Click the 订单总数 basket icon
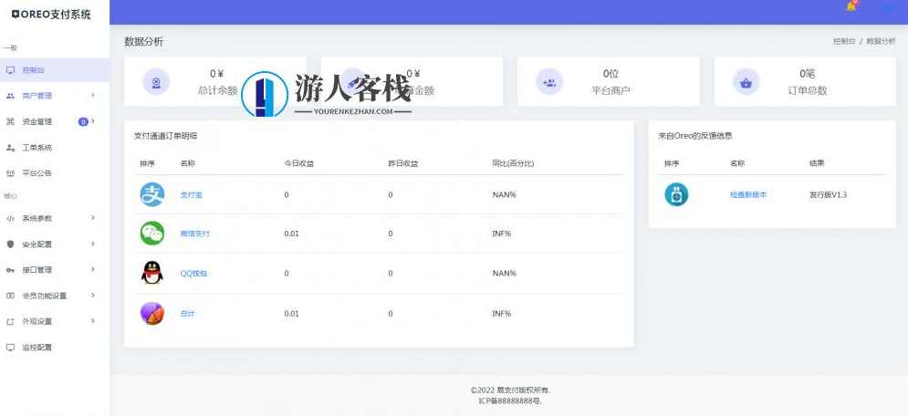The image size is (908, 416). [746, 81]
